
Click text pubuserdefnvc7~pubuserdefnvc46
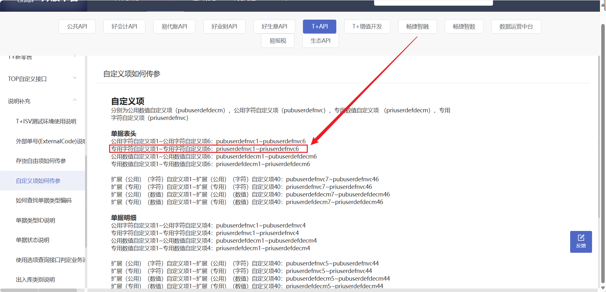(x=332, y=179)
